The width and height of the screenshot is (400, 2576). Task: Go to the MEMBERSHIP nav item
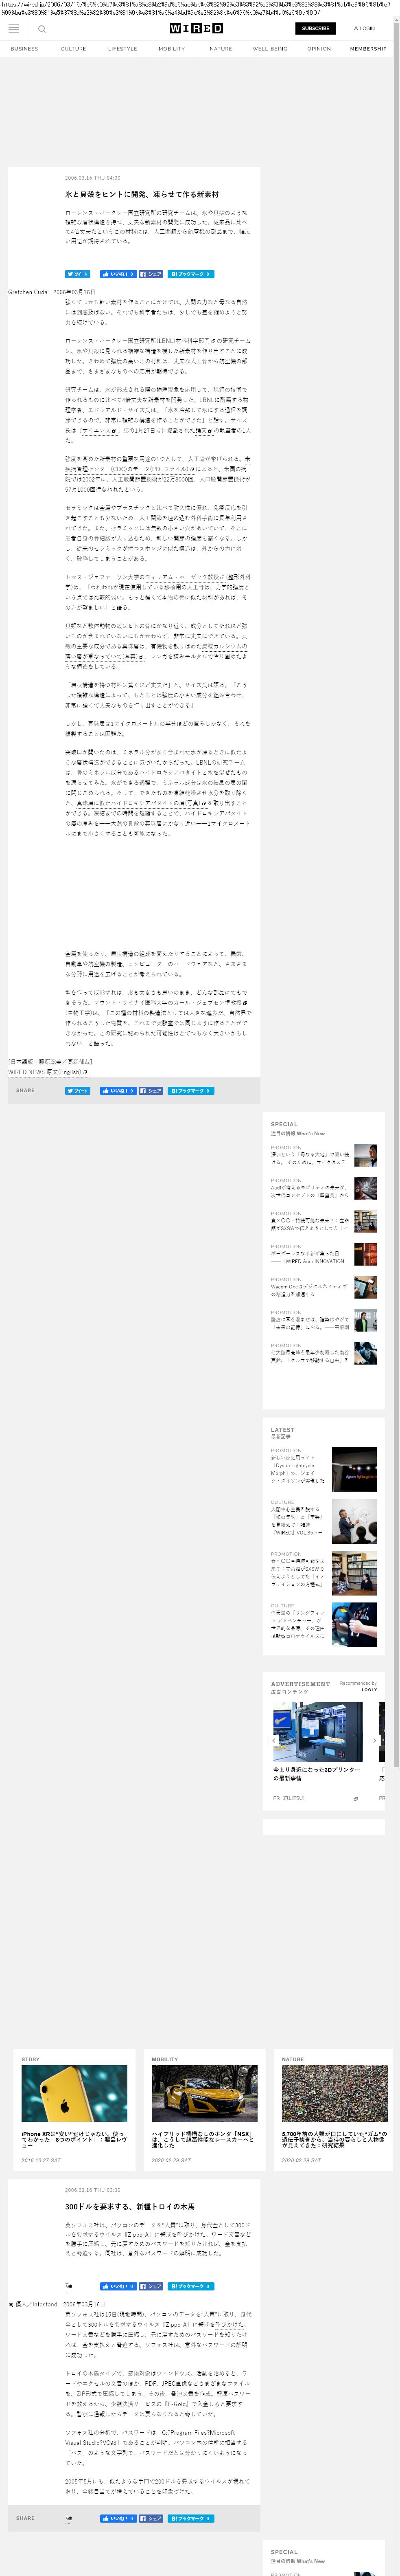[368, 49]
